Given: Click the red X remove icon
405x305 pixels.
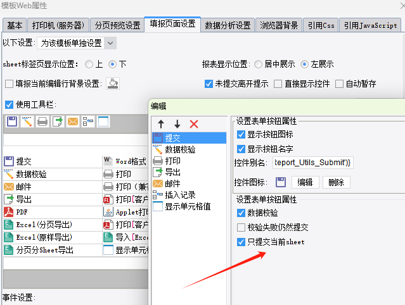Looking at the screenshot, I should [194, 124].
